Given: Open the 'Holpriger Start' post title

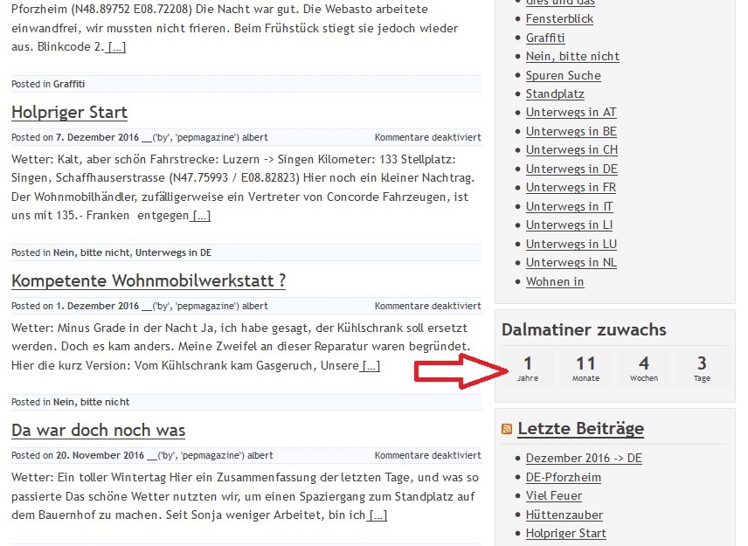Looking at the screenshot, I should (x=69, y=113).
